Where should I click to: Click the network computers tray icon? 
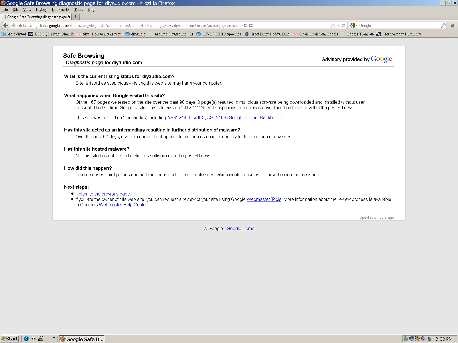pos(411,339)
